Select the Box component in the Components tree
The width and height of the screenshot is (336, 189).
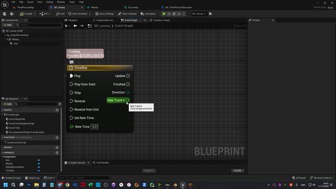click(16, 44)
